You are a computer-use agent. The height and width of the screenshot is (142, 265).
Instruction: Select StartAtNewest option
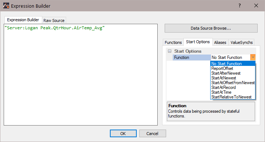pyautogui.click(x=233, y=78)
